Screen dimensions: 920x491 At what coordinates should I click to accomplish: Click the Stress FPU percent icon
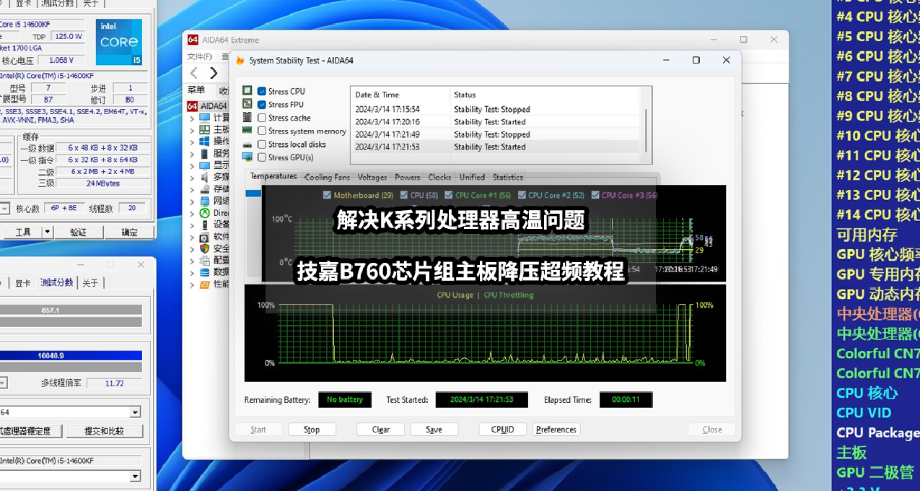click(x=247, y=104)
